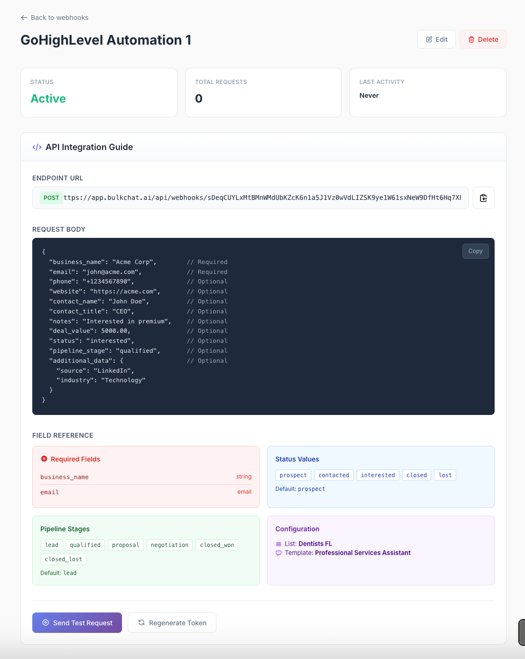
Task: Click the 'interested' status value tag
Action: point(377,475)
